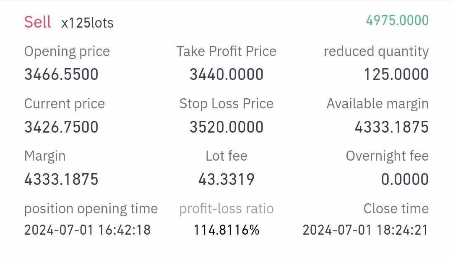Click the Current price value 3426.7500
The width and height of the screenshot is (453, 261).
coord(61,127)
